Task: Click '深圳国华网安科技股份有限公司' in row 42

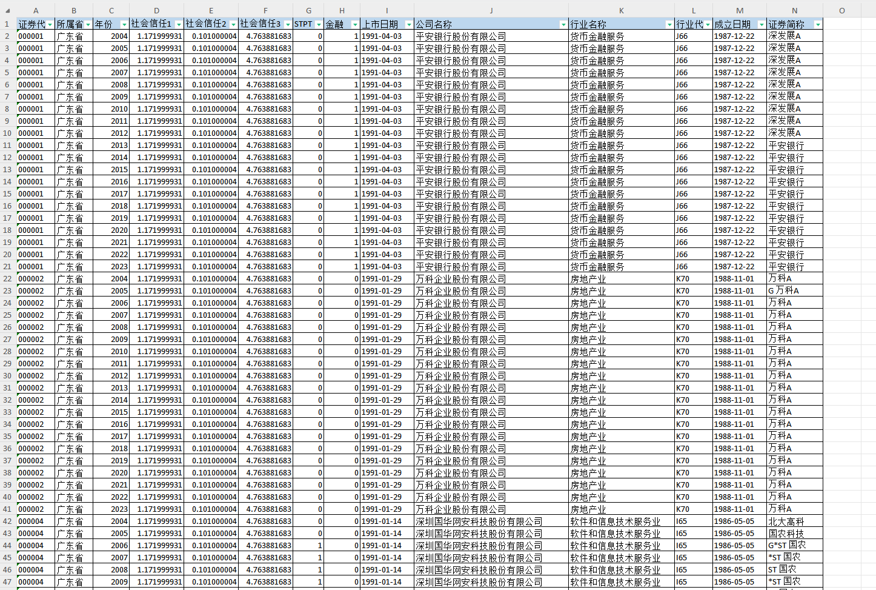Action: [x=491, y=521]
